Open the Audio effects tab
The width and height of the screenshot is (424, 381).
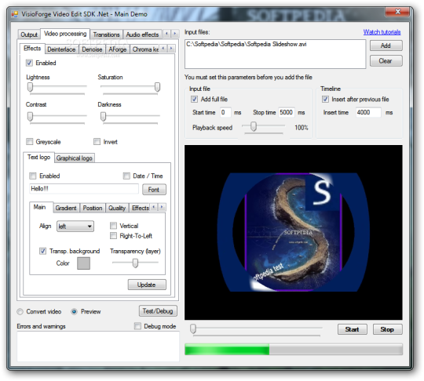click(142, 34)
